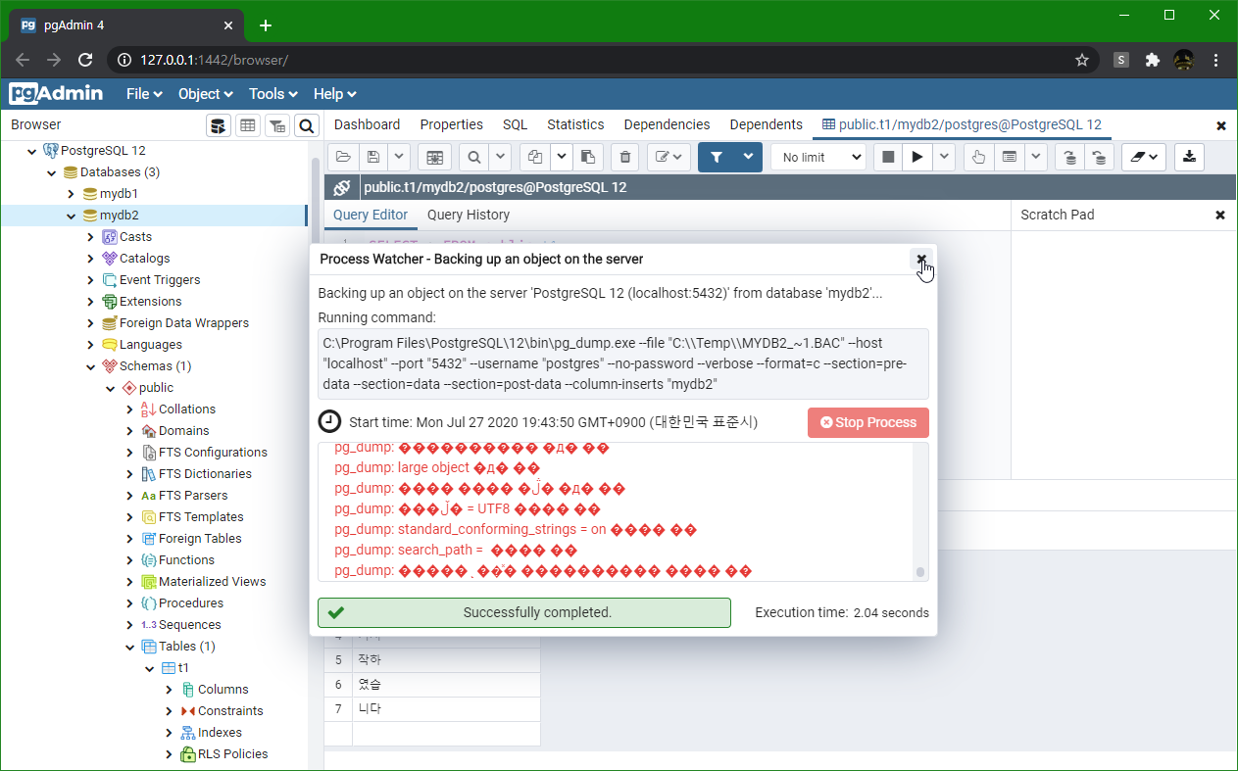Collapse the PostgreSQL 12 server node
This screenshot has height=771, width=1238.
(x=32, y=151)
